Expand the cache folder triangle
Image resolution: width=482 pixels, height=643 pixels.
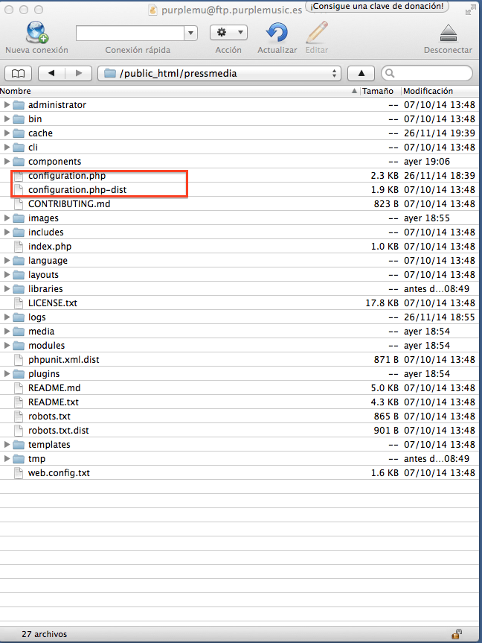[x=7, y=133]
